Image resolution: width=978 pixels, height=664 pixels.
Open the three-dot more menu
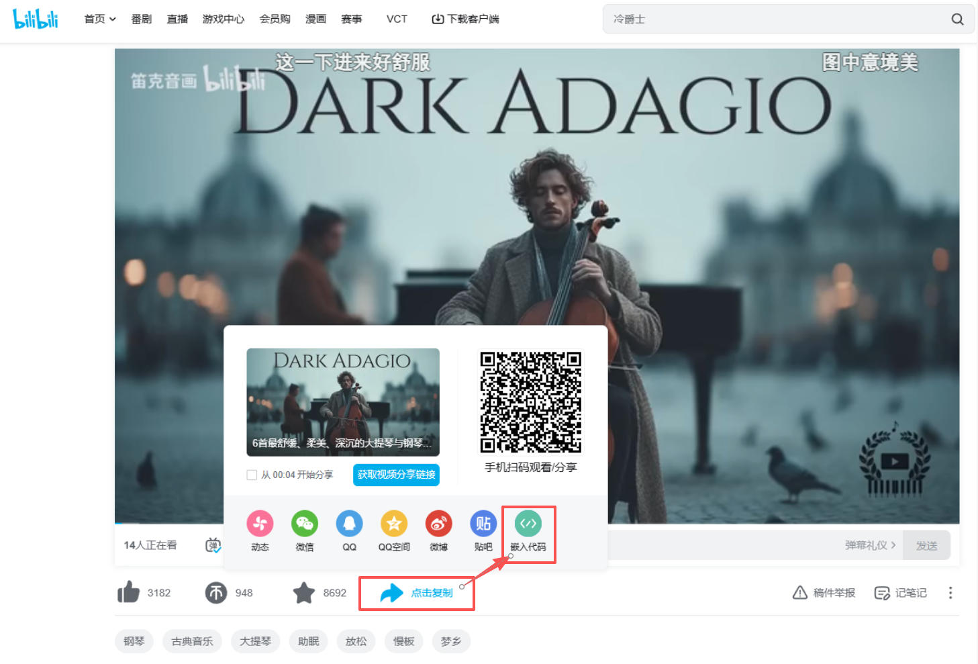pos(950,593)
